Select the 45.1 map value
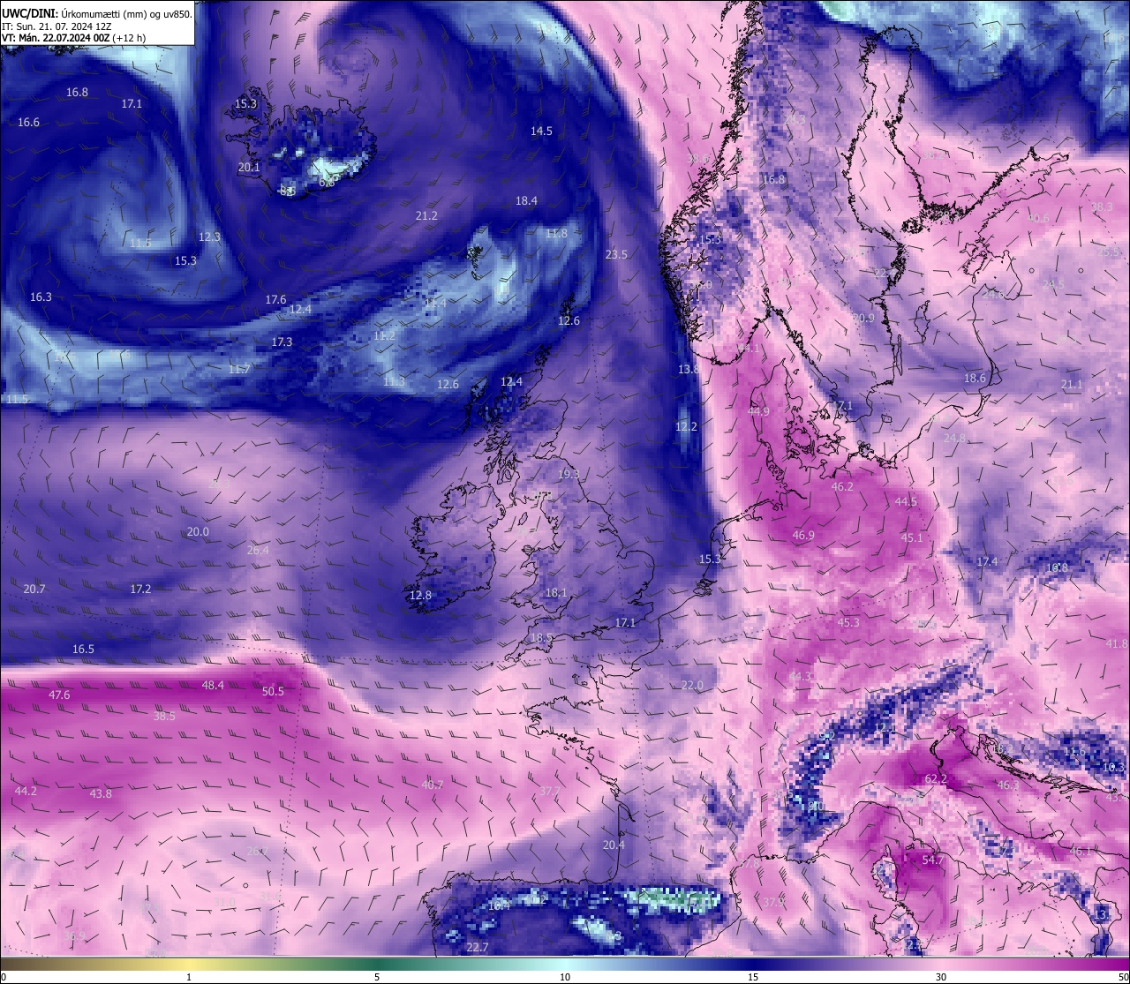 tap(911, 538)
